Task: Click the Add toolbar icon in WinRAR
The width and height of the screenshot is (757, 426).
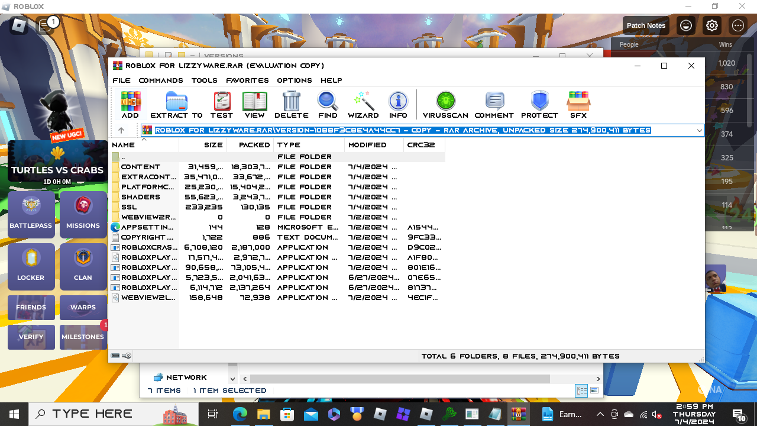Action: point(130,105)
